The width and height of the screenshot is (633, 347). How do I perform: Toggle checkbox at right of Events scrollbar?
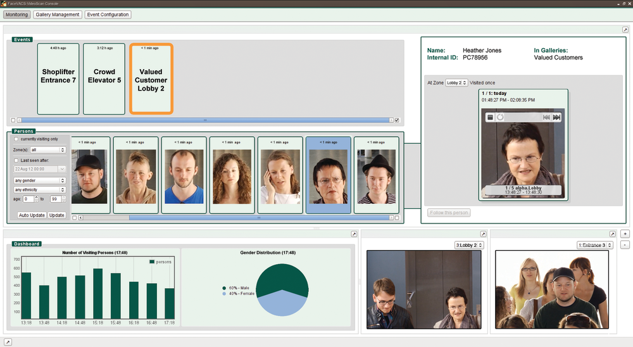pos(397,120)
